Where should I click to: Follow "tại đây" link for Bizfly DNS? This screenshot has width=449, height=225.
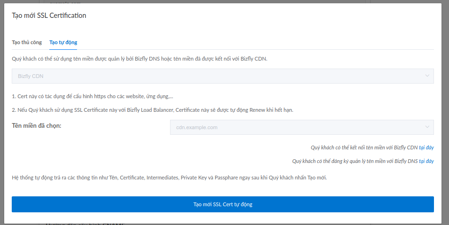[426, 161]
